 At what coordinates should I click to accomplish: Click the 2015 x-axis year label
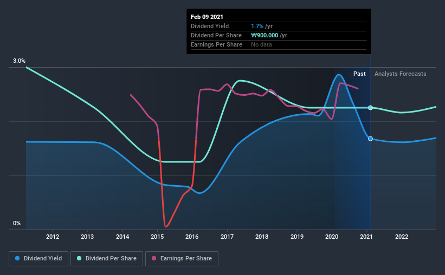pyautogui.click(x=157, y=237)
